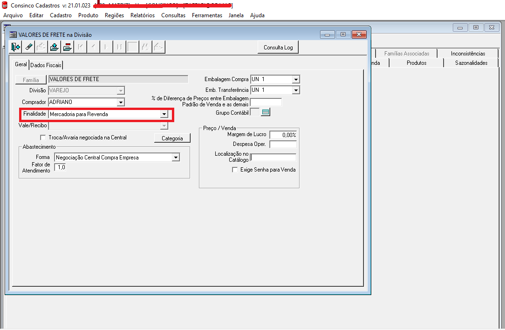Image resolution: width=505 pixels, height=330 pixels.
Task: Click the grayed-out new record toolbar icon
Action: click(41, 47)
